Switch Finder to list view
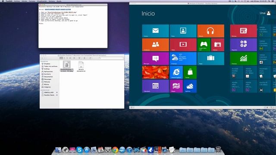The image size is (276, 155). tap(64, 58)
